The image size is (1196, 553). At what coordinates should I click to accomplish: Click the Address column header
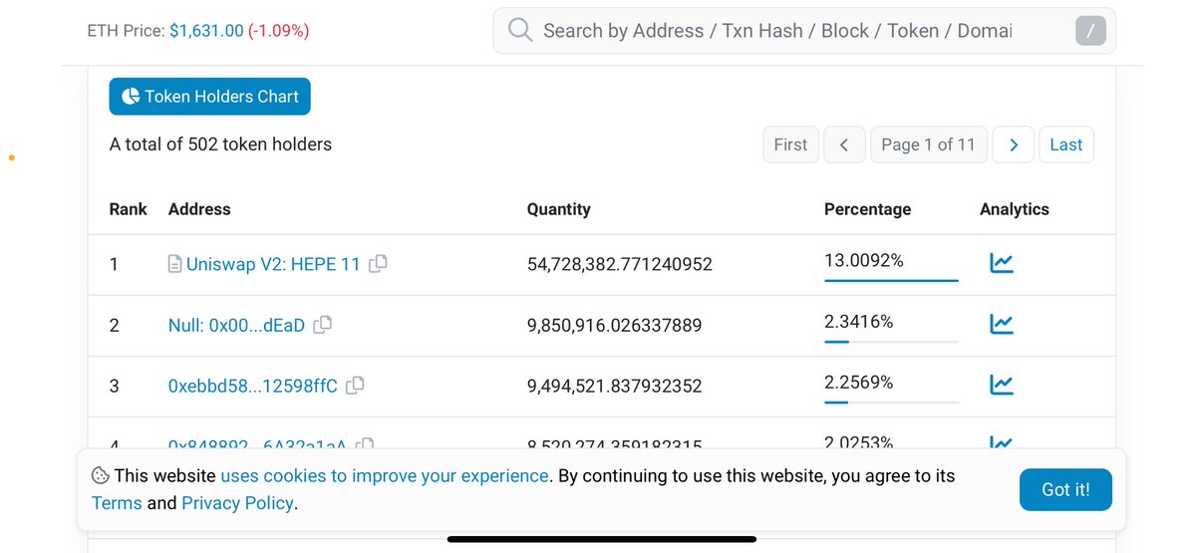pyautogui.click(x=199, y=209)
